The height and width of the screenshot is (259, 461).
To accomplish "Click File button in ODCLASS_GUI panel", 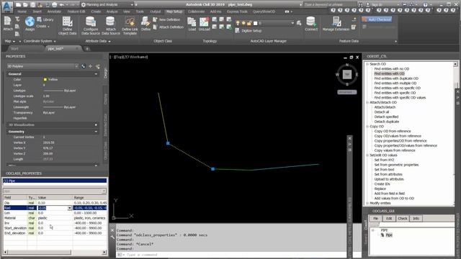I will pos(375,219).
